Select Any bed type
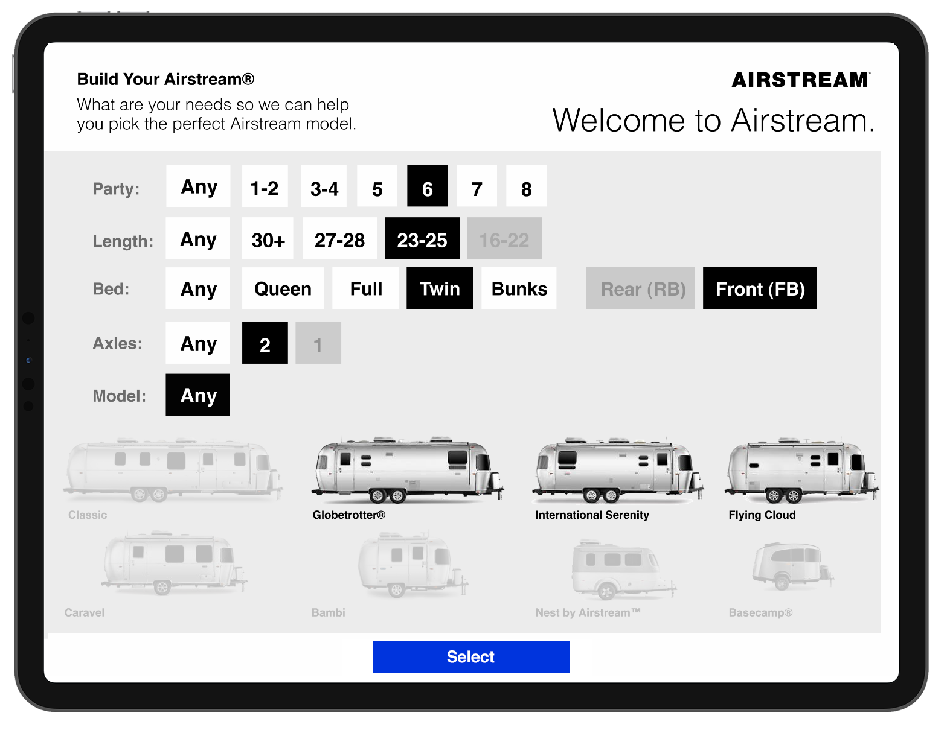The image size is (947, 733). coord(198,288)
